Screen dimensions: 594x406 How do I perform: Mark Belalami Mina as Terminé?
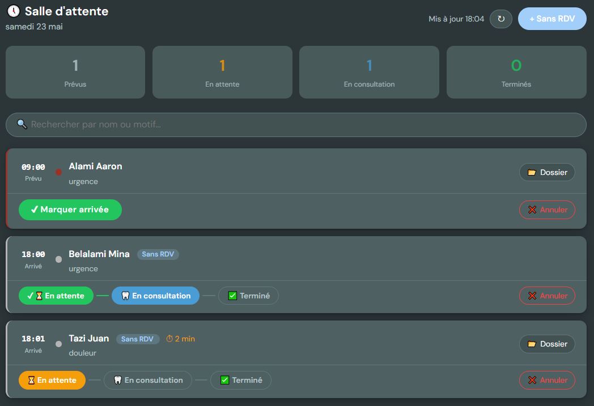pyautogui.click(x=248, y=296)
